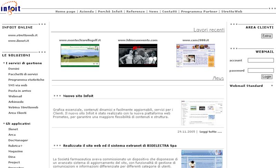Open the Magazine application link
This screenshot has height=168, width=276.
tap(15, 151)
